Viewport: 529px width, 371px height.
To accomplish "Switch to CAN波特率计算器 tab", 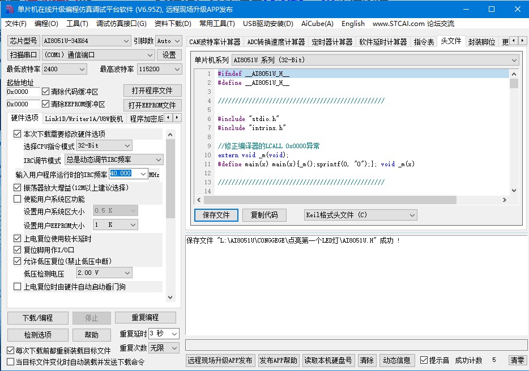I will (215, 42).
